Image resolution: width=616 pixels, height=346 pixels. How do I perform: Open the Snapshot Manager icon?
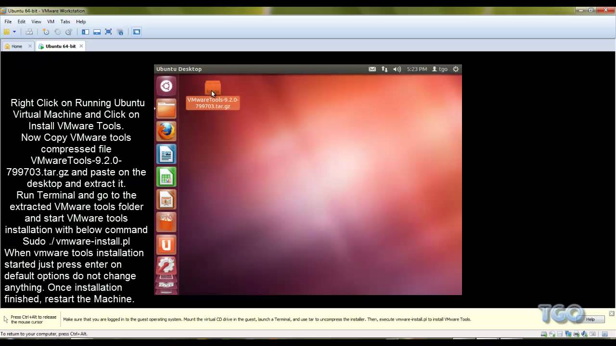(x=69, y=32)
